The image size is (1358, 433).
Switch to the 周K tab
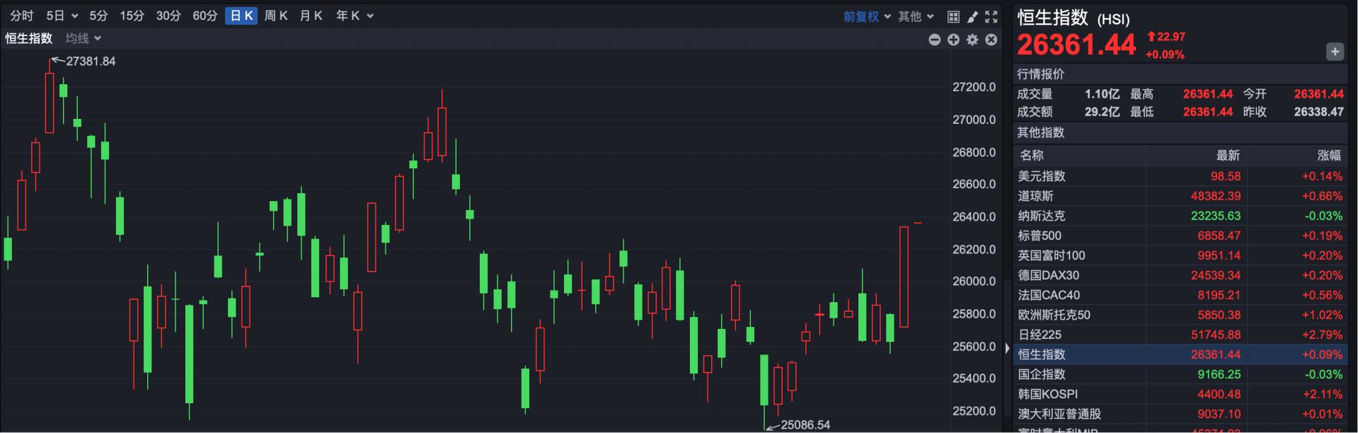coord(275,16)
